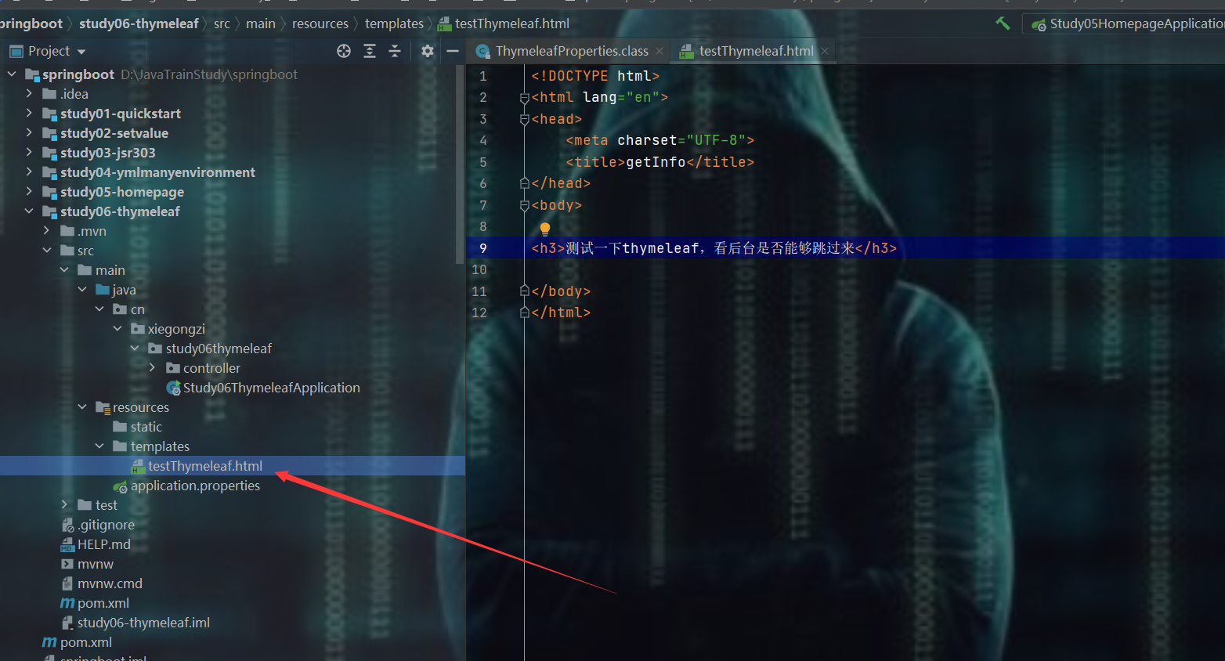This screenshot has width=1225, height=661.
Task: Expand the controller package
Action: point(153,368)
